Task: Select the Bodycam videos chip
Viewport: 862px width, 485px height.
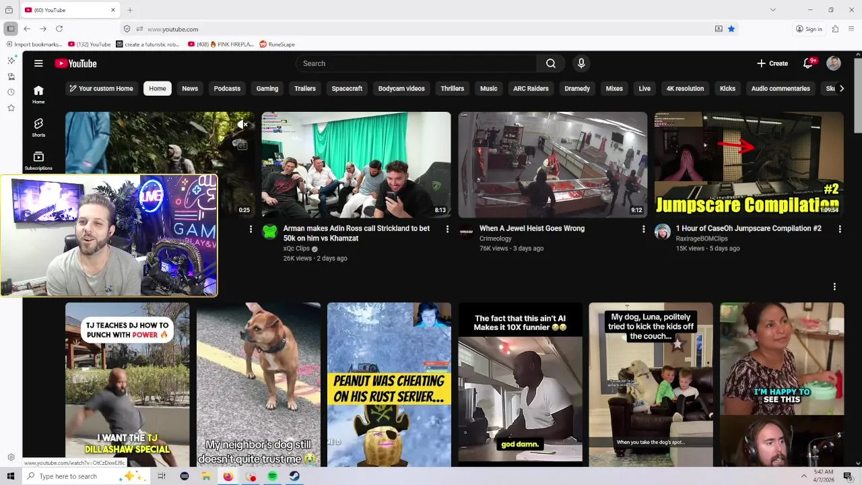Action: tap(401, 88)
